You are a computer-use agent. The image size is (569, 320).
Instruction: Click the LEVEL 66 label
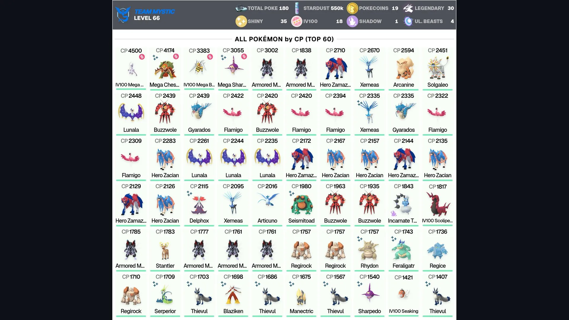tap(147, 18)
